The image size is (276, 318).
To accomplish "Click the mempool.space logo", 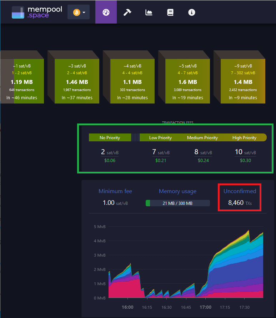I will [37, 12].
